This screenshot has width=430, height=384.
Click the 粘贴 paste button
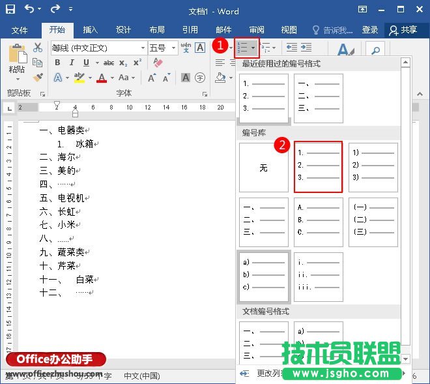(18, 62)
